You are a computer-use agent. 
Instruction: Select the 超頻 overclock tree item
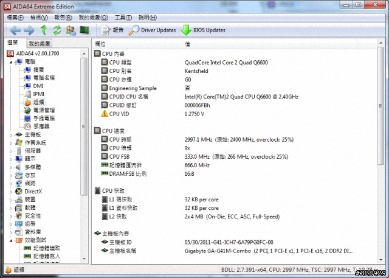(39, 102)
